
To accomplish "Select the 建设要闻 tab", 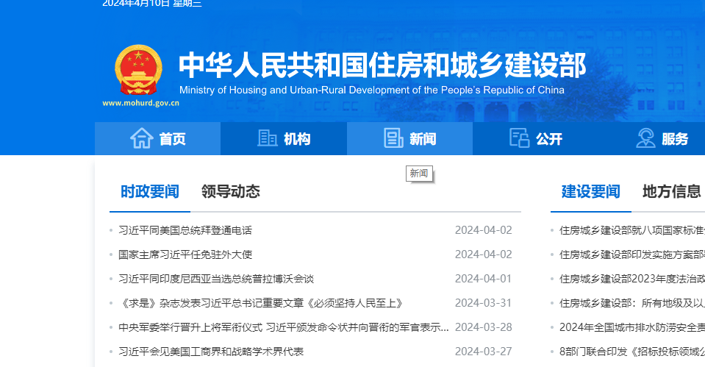I will tap(591, 192).
